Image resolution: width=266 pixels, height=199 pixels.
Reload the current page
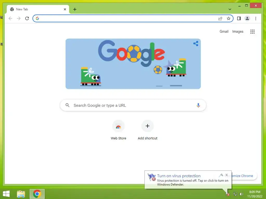point(27,18)
